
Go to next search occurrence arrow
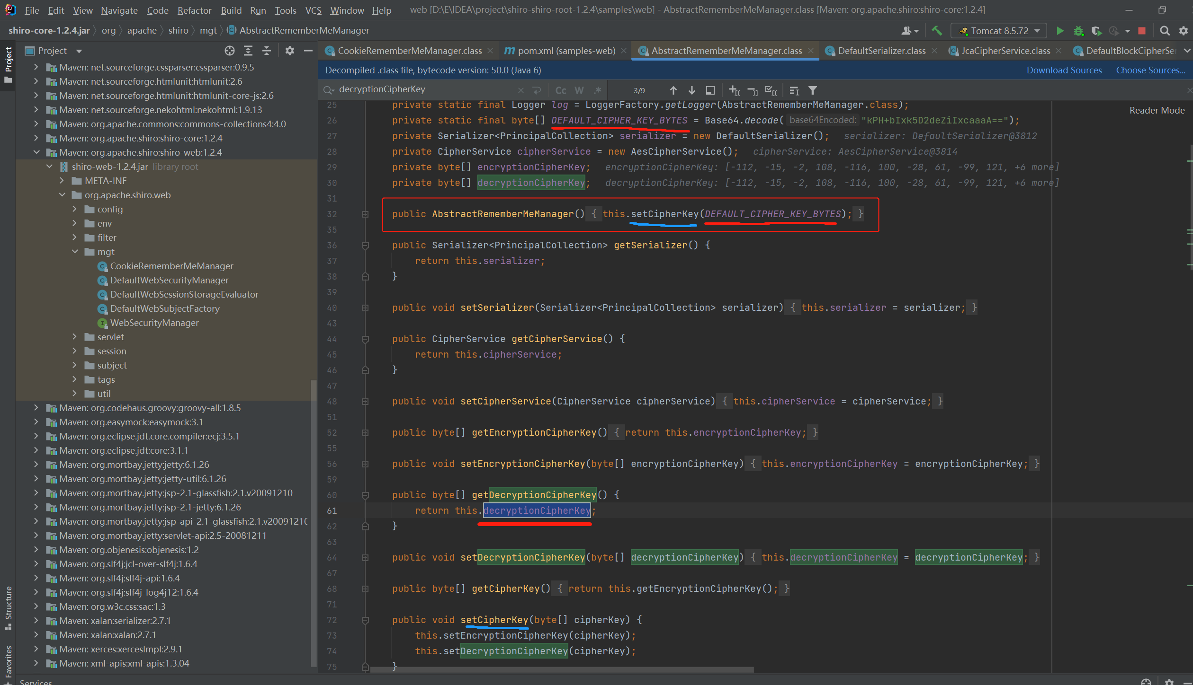(691, 90)
